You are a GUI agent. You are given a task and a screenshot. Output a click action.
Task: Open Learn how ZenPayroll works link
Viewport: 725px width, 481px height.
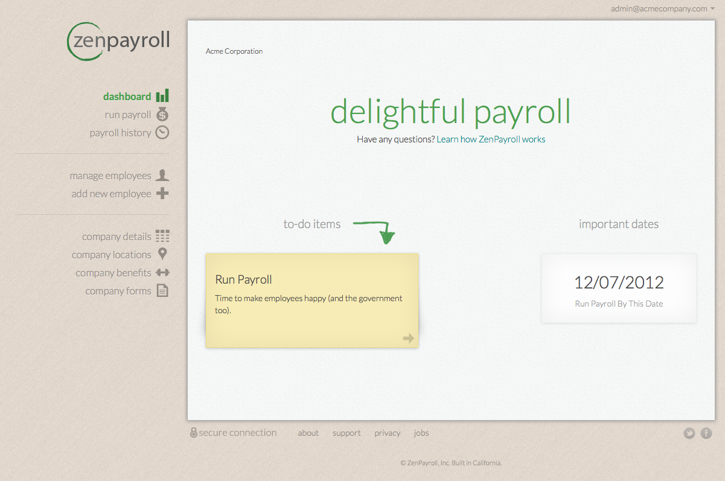(491, 139)
